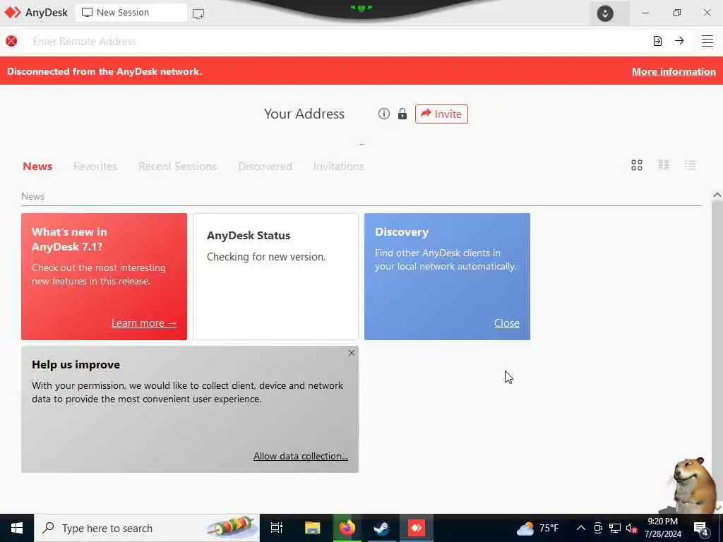
Task: Close the Discovery card
Action: pos(506,323)
